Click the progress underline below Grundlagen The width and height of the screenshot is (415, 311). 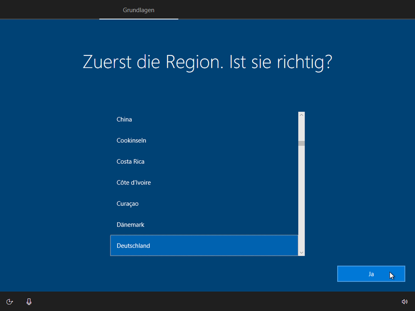tap(138, 18)
